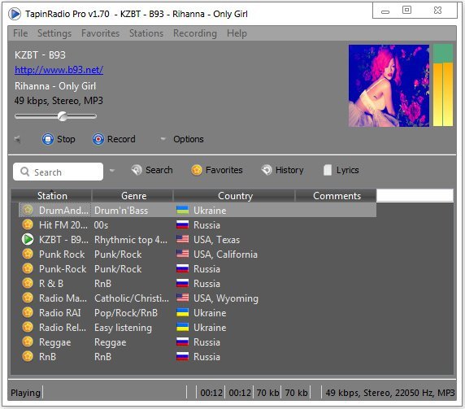Image resolution: width=465 pixels, height=409 pixels.
Task: Click the favorite star of DrumAnd... station
Action: click(28, 210)
